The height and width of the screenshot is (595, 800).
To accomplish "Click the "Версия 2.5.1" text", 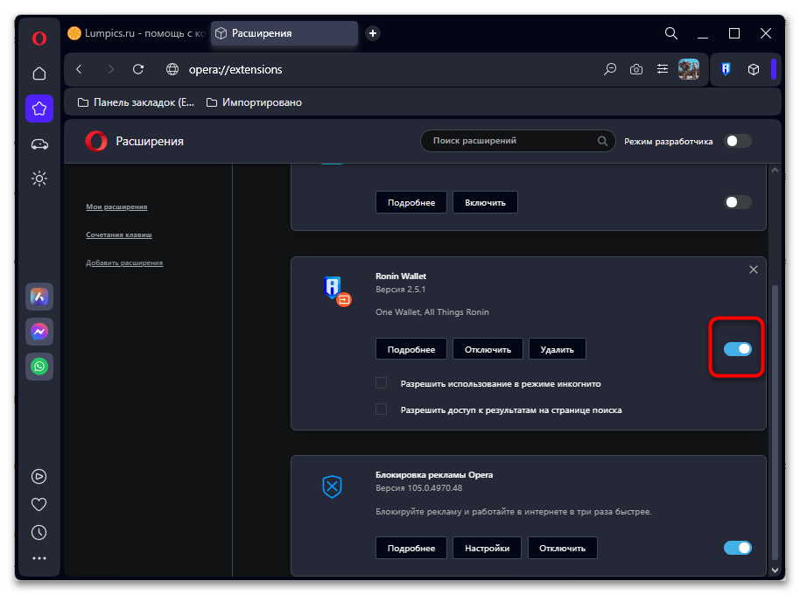I will (x=401, y=289).
